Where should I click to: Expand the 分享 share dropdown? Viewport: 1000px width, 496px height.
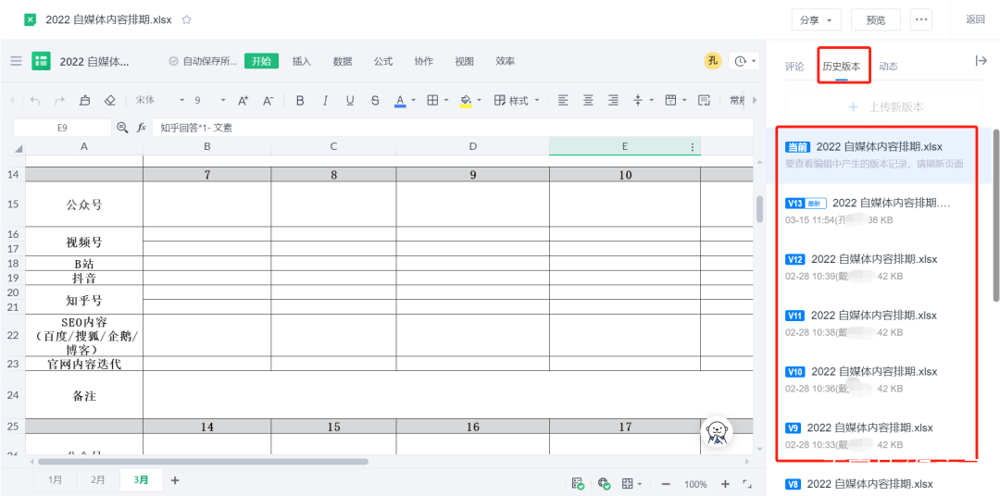coord(816,19)
